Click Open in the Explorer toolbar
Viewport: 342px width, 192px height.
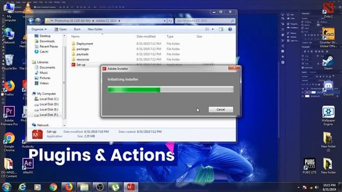[x=60, y=29]
